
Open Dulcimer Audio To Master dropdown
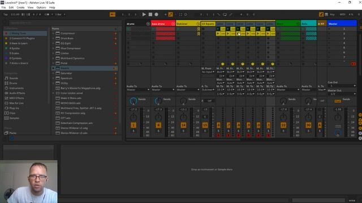tap(188, 90)
